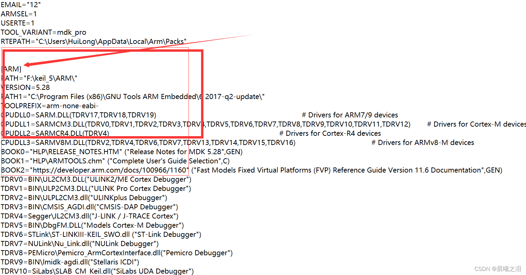Click the TOOLPREFIX=arm-none-eabi- line
The height and width of the screenshot is (275, 526).
[49, 106]
